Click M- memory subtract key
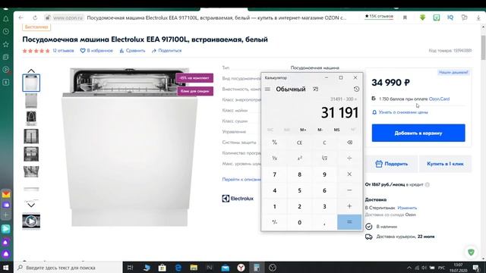Viewport: 486px width, 273px height. point(320,130)
